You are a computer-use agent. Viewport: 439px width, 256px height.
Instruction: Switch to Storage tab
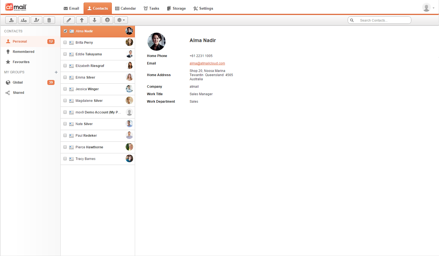click(176, 8)
